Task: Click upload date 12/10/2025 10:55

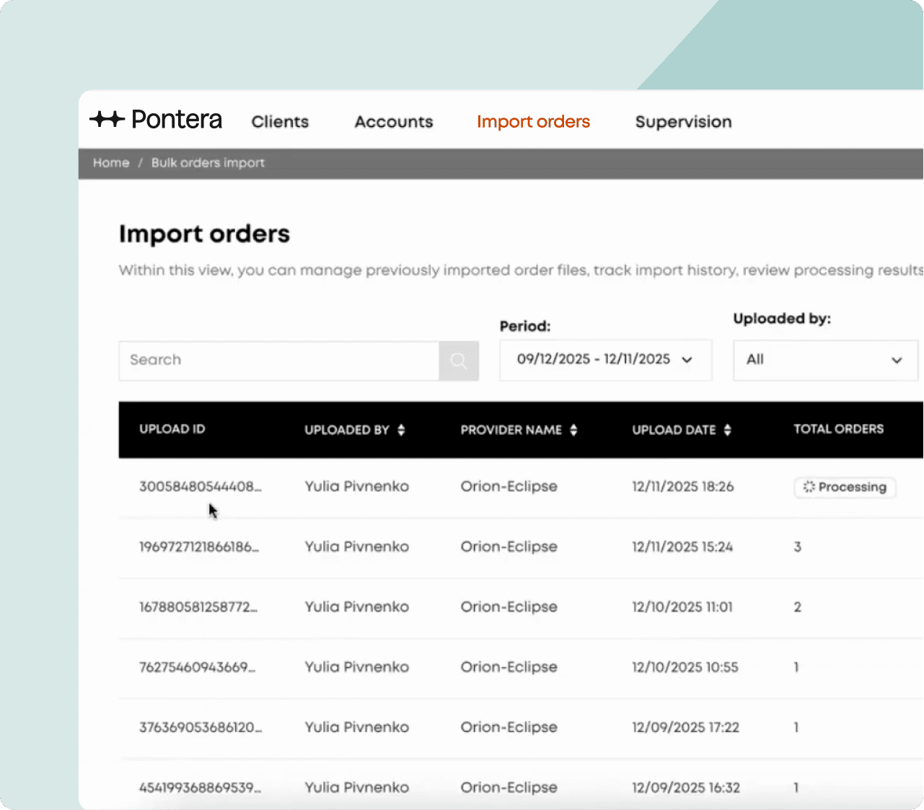Action: point(685,667)
